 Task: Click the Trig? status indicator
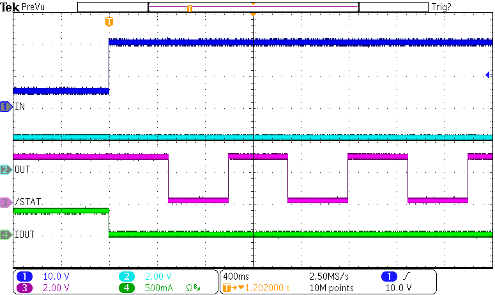click(x=441, y=7)
